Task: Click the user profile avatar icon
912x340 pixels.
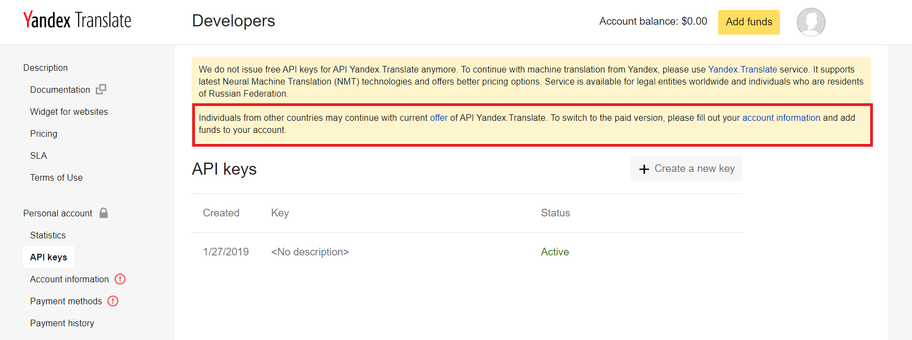Action: point(811,22)
